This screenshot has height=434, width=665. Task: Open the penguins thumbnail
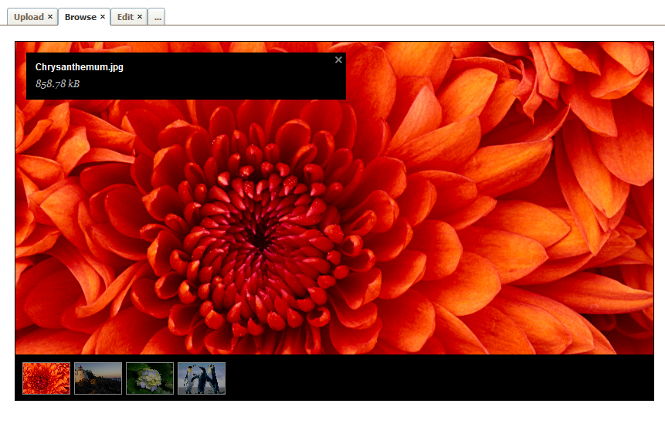click(202, 378)
